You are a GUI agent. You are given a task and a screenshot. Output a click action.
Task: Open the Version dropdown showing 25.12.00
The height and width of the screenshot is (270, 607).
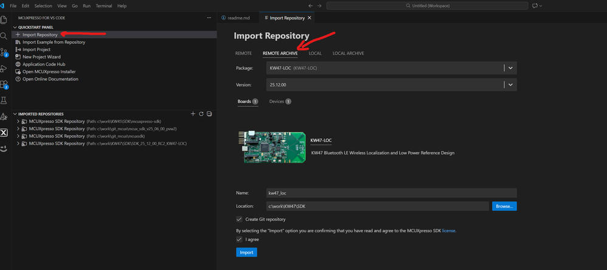(510, 85)
